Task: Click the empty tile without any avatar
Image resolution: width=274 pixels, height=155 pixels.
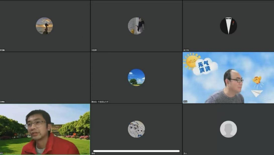Action: 45,77
